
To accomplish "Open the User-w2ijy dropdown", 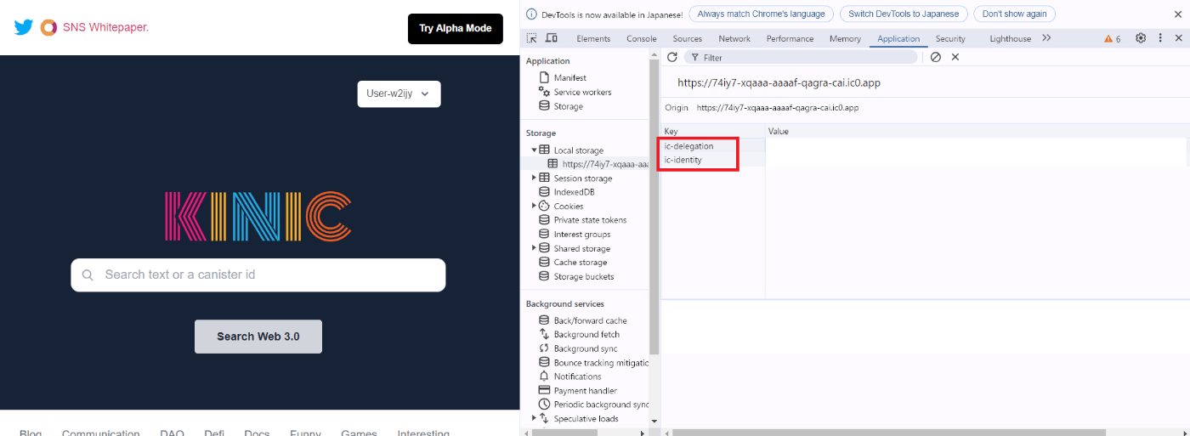I will pyautogui.click(x=399, y=93).
